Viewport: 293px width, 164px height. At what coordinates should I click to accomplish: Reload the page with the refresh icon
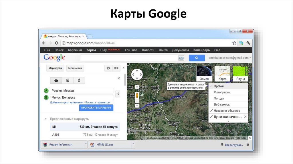pos(56,43)
